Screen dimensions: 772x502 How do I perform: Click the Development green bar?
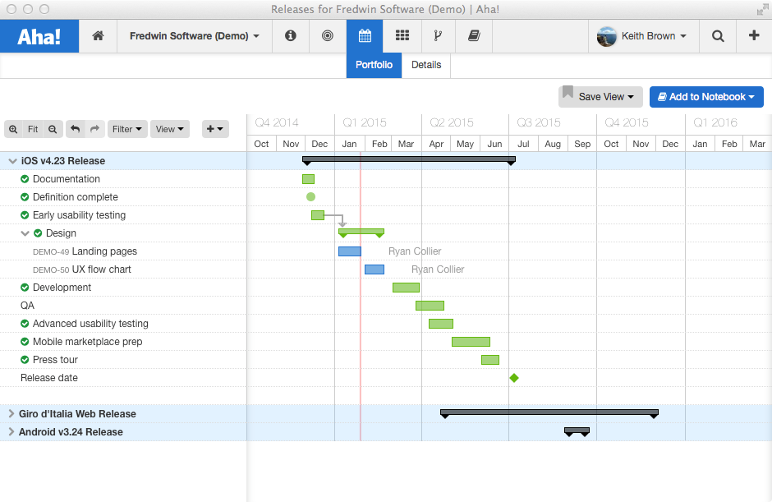(407, 288)
